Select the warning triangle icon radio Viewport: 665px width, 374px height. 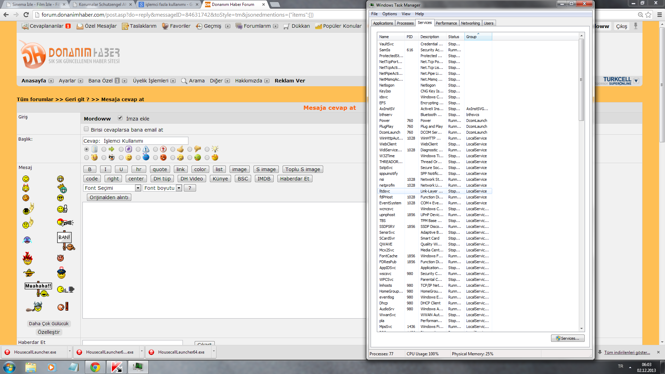click(138, 149)
